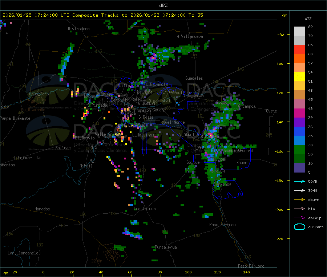
Task: Click the A_Villanueva location label
Action: pos(190,36)
